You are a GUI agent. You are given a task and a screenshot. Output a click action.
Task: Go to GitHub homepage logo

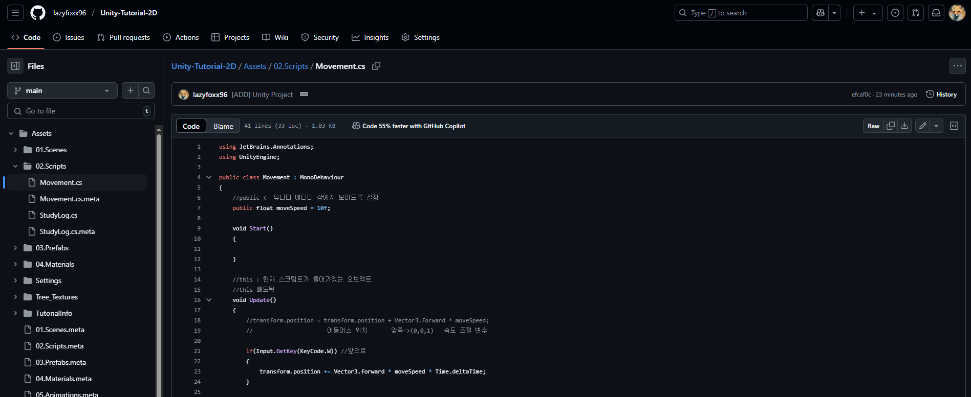pos(38,13)
